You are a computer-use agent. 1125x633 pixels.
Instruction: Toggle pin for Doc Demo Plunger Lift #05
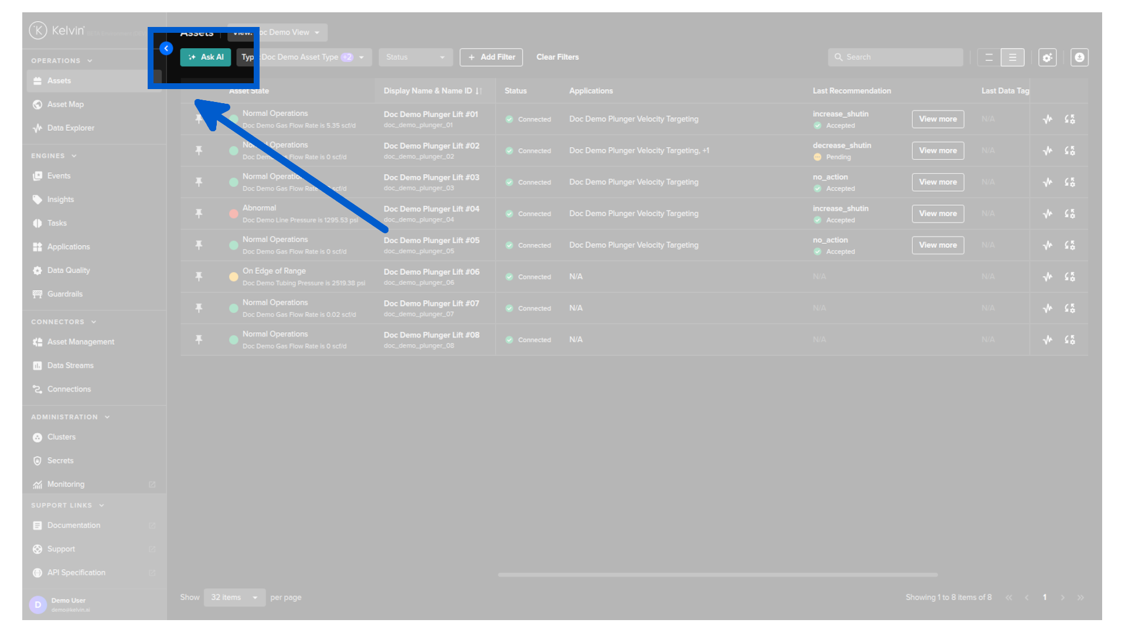pyautogui.click(x=199, y=245)
